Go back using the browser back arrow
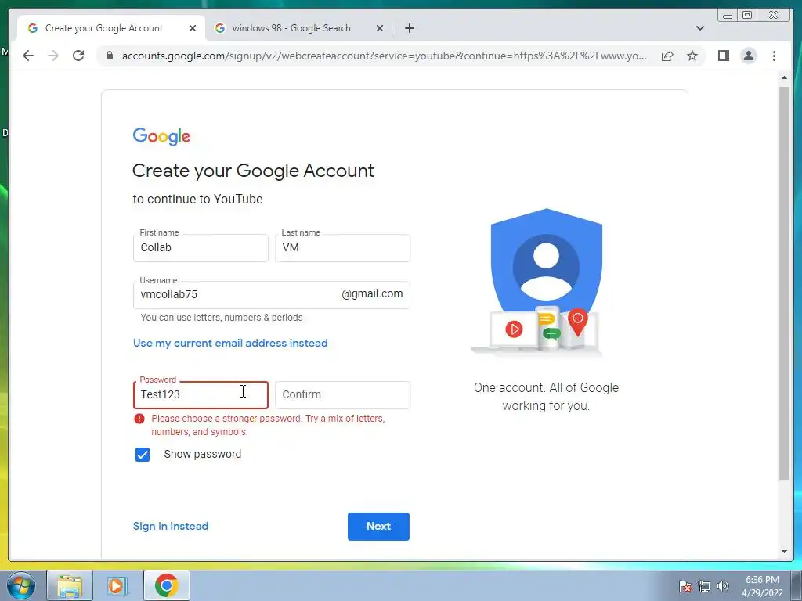Screen dimensions: 802x601 point(28,56)
